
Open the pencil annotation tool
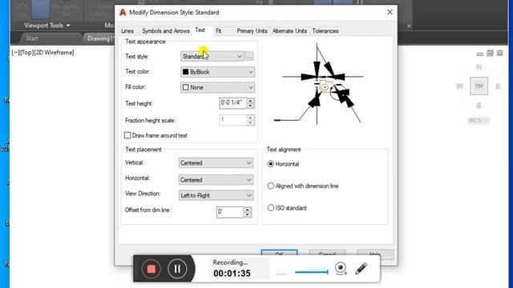pyautogui.click(x=362, y=269)
